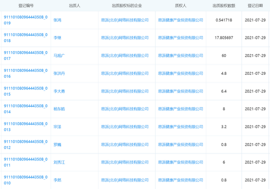Open registration number ending _0010

(x=26, y=180)
